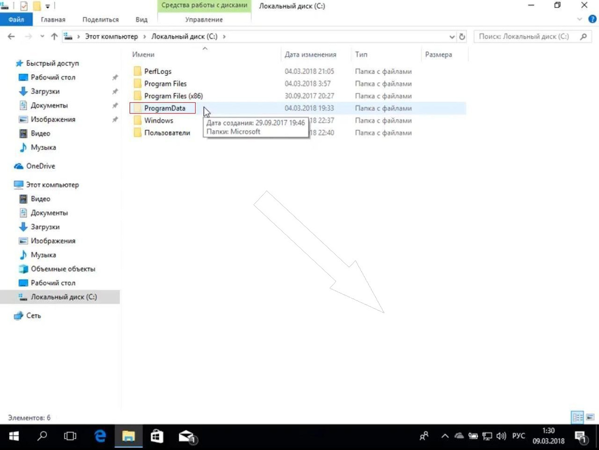
Task: Open the Файл menu
Action: point(16,19)
